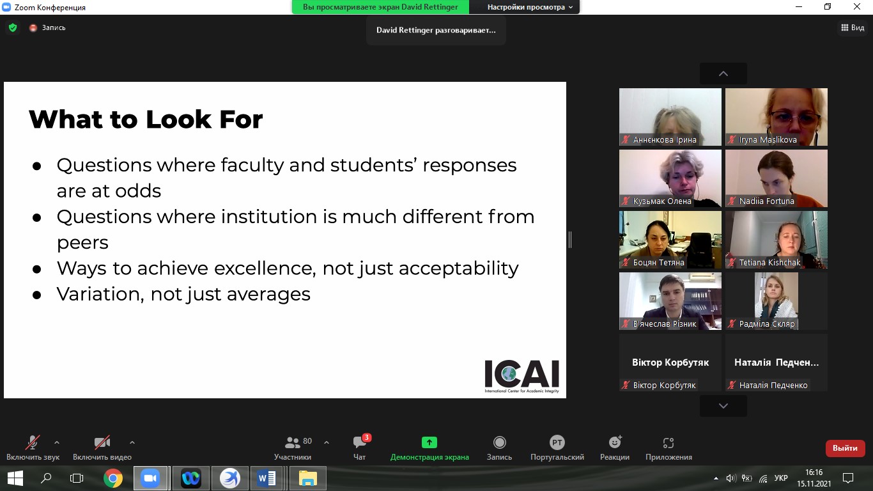Open the Windows notification center
The width and height of the screenshot is (873, 491).
tap(848, 478)
